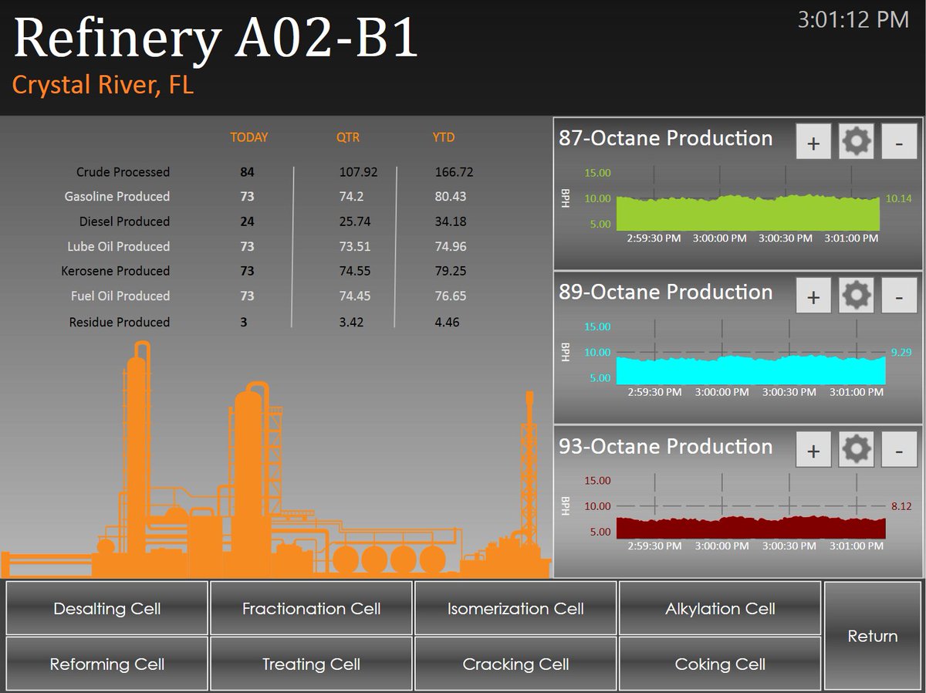Click the Gasoline QTR value 74.2
Viewport: 926px width, 693px height.
point(351,197)
